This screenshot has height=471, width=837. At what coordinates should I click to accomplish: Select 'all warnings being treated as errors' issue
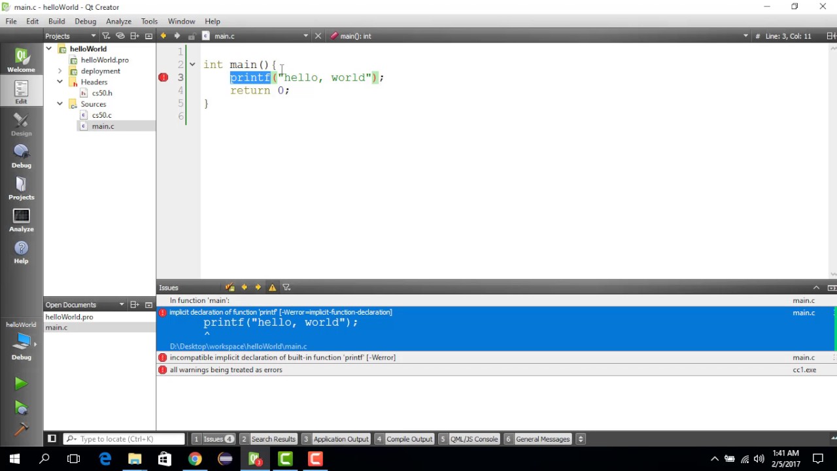point(496,370)
